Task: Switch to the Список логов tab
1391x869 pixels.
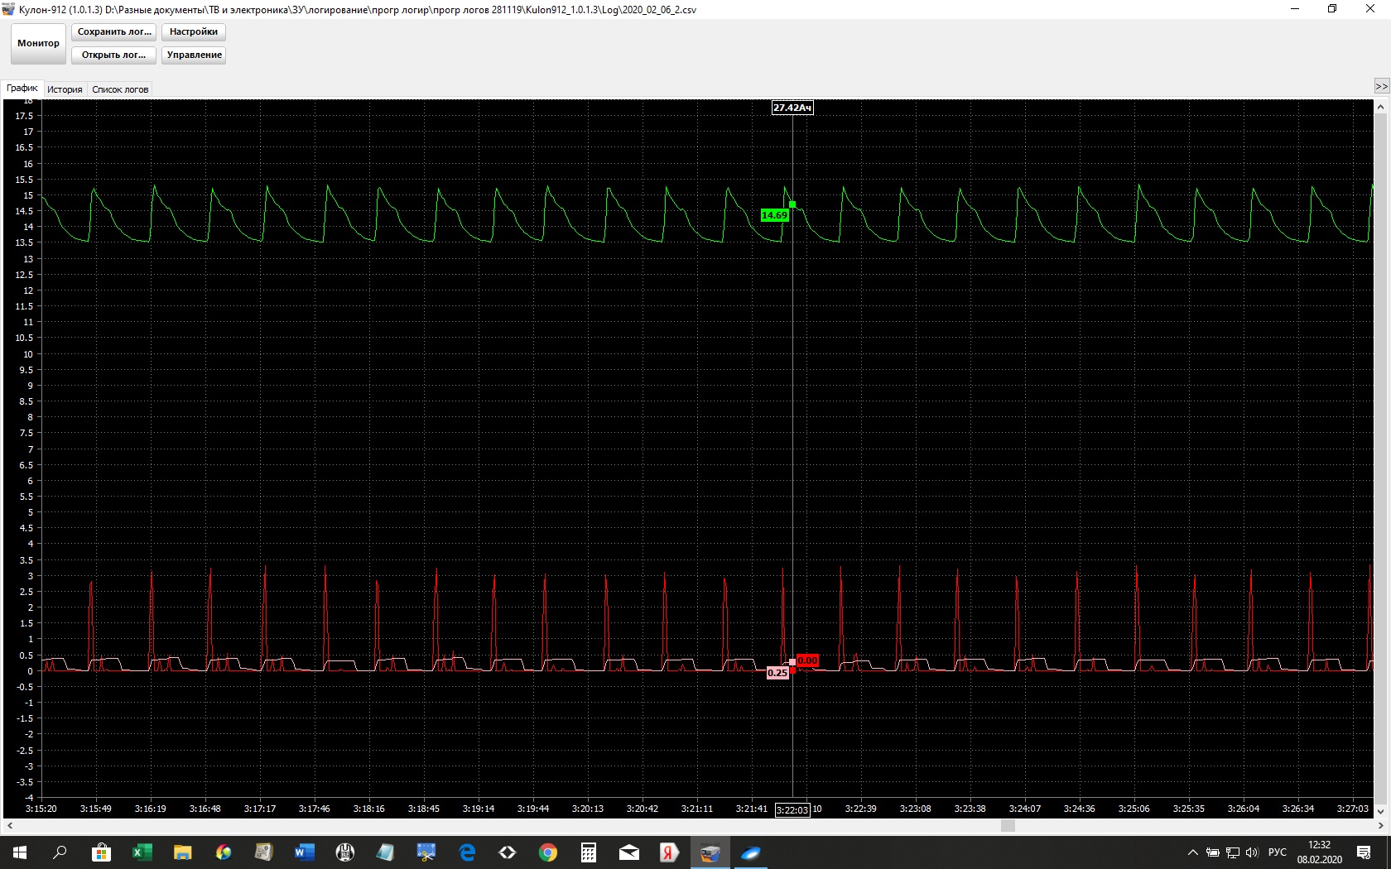Action: [x=120, y=89]
